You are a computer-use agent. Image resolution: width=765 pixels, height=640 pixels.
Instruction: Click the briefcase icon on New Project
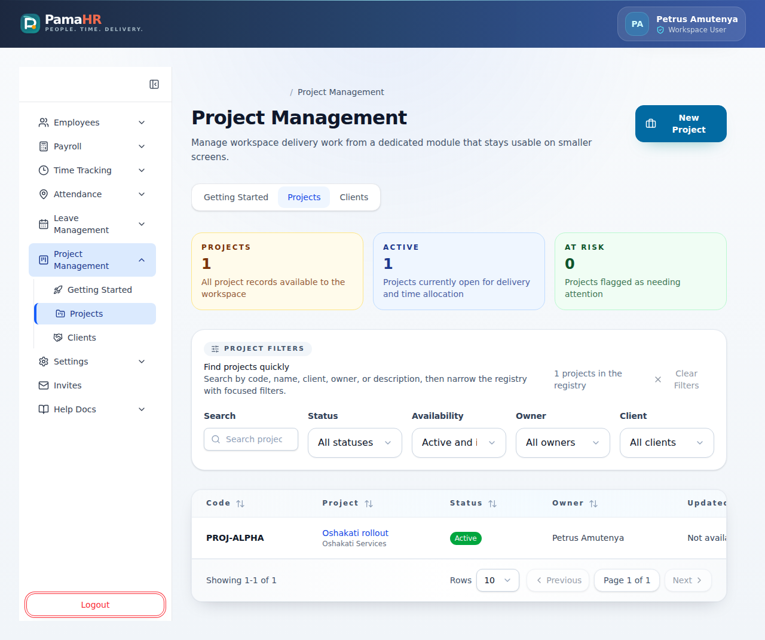coord(651,124)
